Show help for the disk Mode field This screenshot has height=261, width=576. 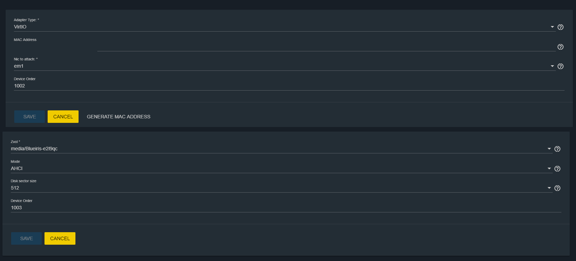point(557,169)
